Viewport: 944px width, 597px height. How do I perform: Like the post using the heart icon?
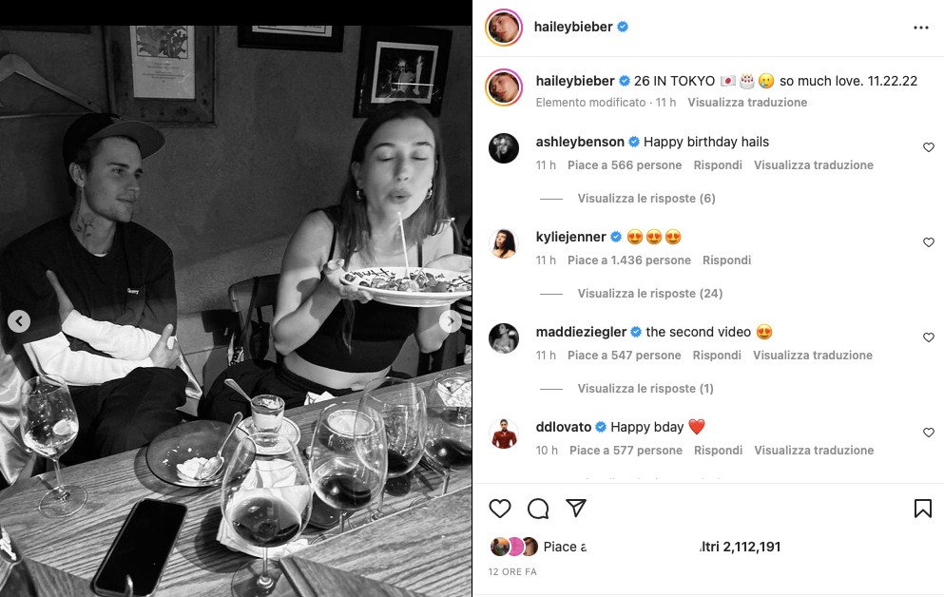(500, 510)
